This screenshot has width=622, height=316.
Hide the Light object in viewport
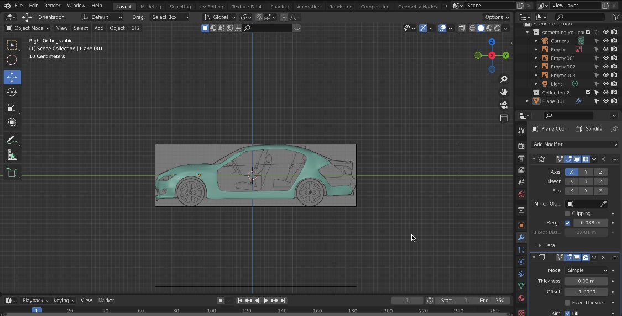click(x=606, y=84)
